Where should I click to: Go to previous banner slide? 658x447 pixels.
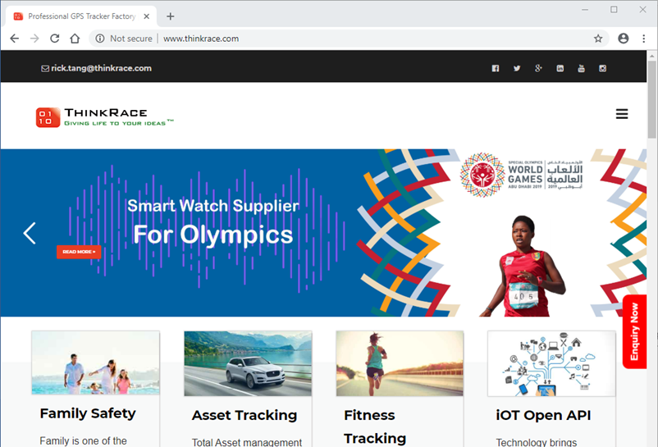tap(30, 233)
